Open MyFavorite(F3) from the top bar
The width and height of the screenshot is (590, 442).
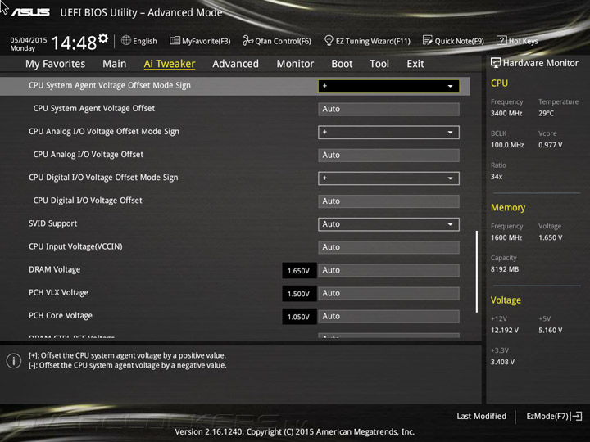pyautogui.click(x=200, y=41)
